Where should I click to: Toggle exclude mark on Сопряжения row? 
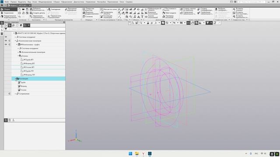tap(10, 93)
